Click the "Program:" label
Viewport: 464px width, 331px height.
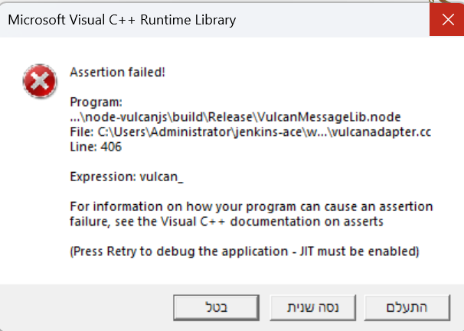(96, 102)
